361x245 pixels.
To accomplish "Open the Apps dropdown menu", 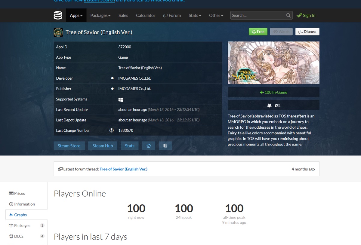I will 76,15.
